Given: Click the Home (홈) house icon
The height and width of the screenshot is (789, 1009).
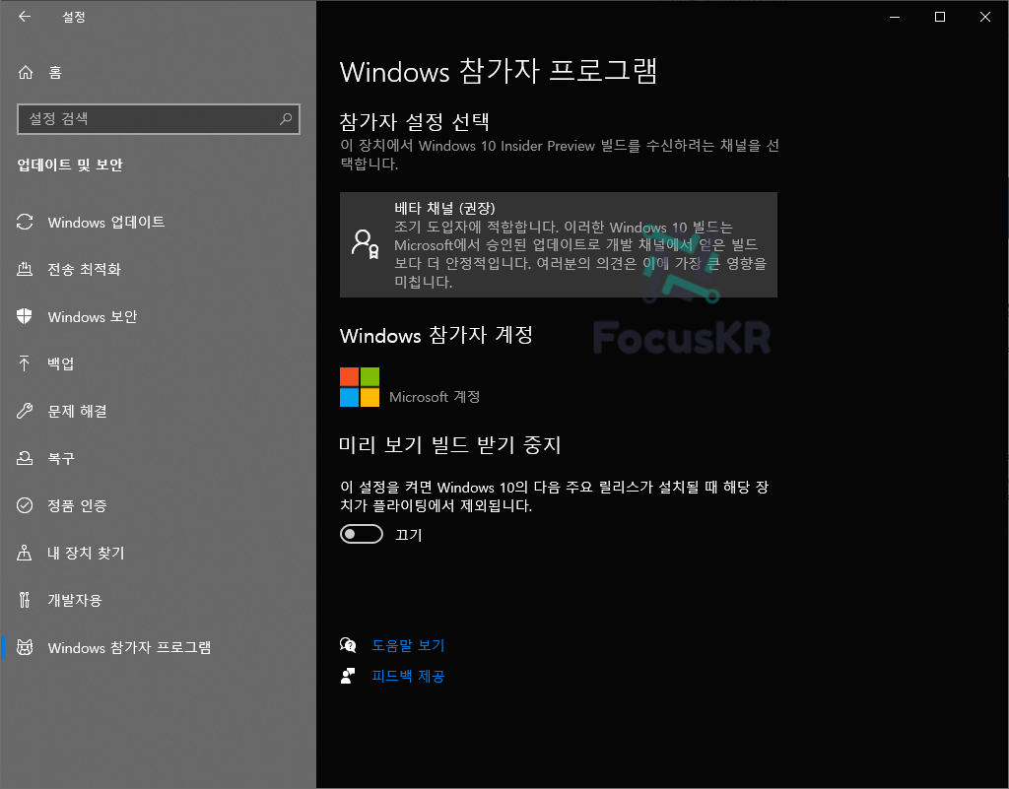Looking at the screenshot, I should tap(25, 72).
